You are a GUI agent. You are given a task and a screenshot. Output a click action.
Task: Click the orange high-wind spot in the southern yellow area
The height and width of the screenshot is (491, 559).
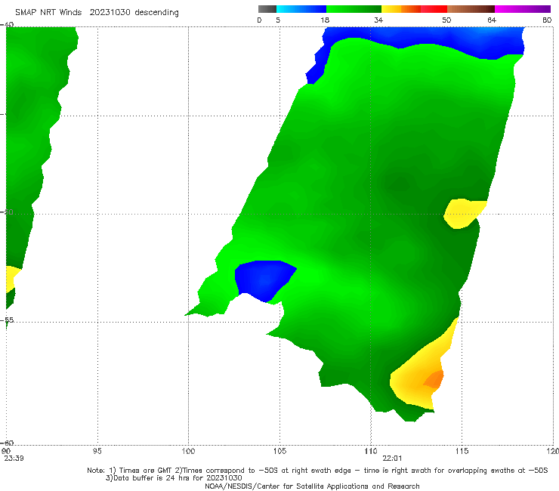(435, 379)
